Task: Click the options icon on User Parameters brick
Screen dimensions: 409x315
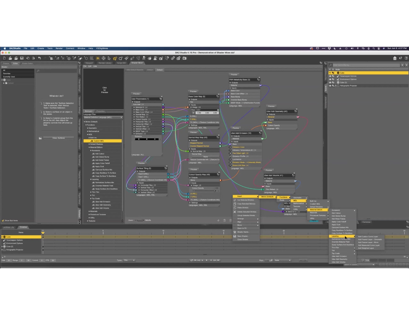Action: point(161,99)
